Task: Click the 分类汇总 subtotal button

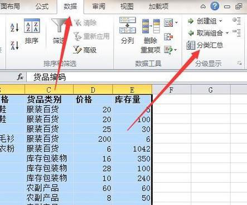Action: point(205,45)
